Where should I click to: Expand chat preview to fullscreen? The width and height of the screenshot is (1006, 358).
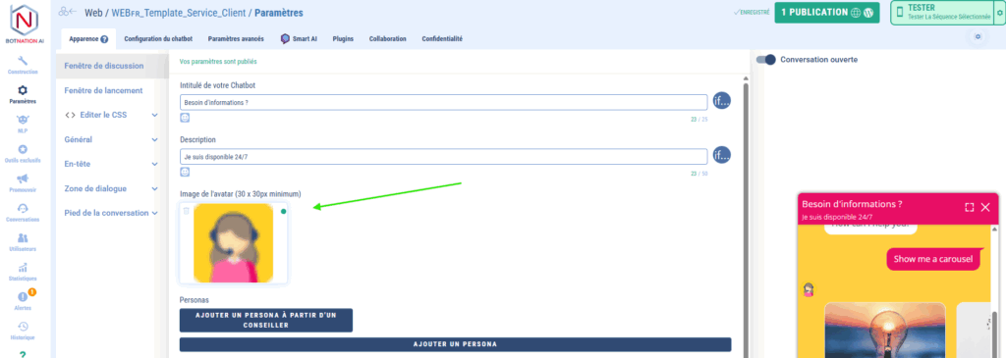point(970,207)
